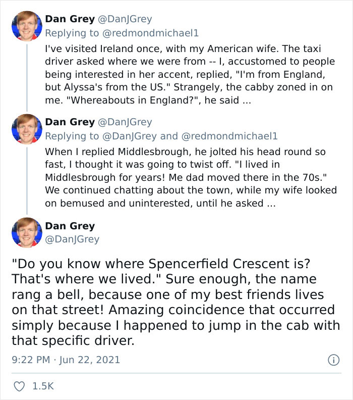This screenshot has width=353, height=400.
Task: Open the profile photo on the main tweet
Action: [27, 232]
